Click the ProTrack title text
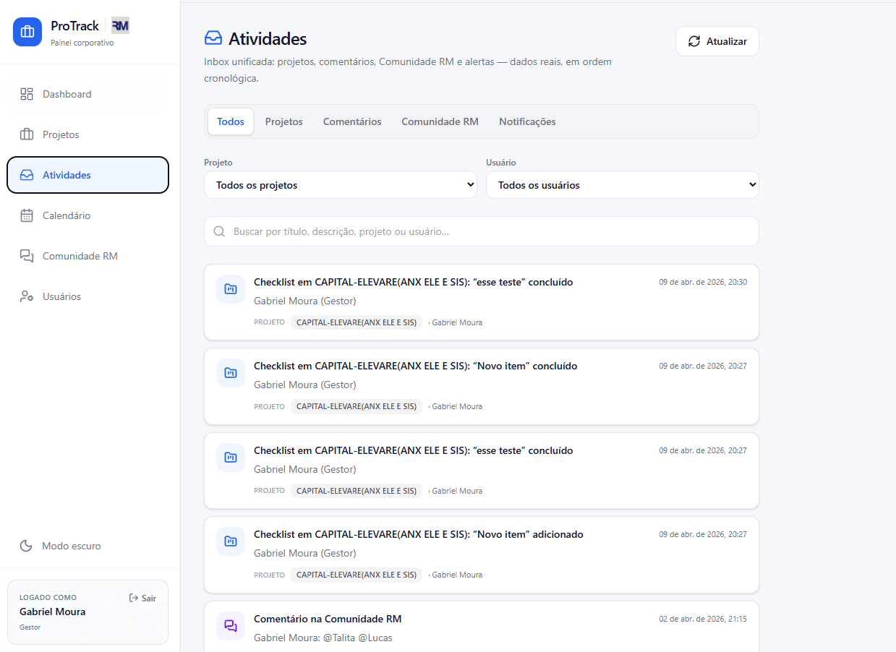 pyautogui.click(x=75, y=26)
